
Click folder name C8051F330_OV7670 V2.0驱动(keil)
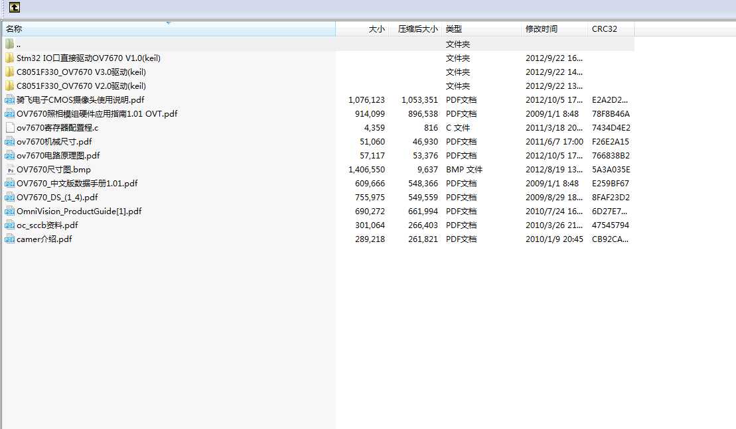pos(81,86)
